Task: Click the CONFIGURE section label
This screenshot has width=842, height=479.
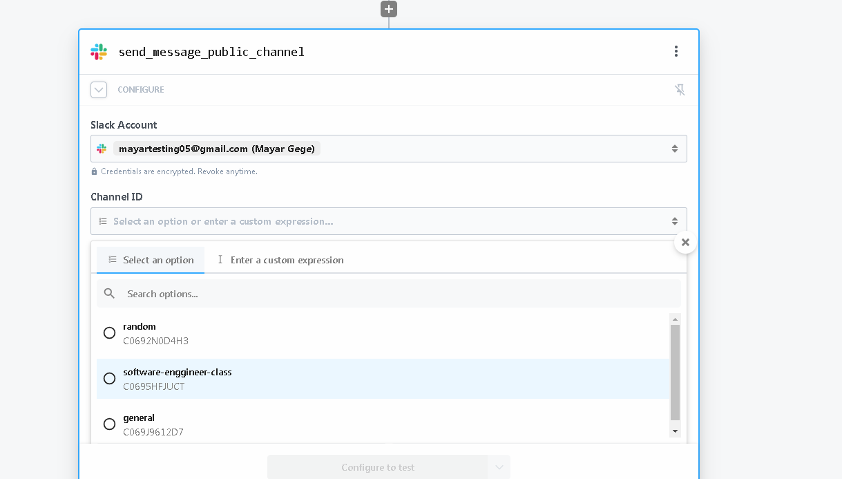Action: point(141,90)
